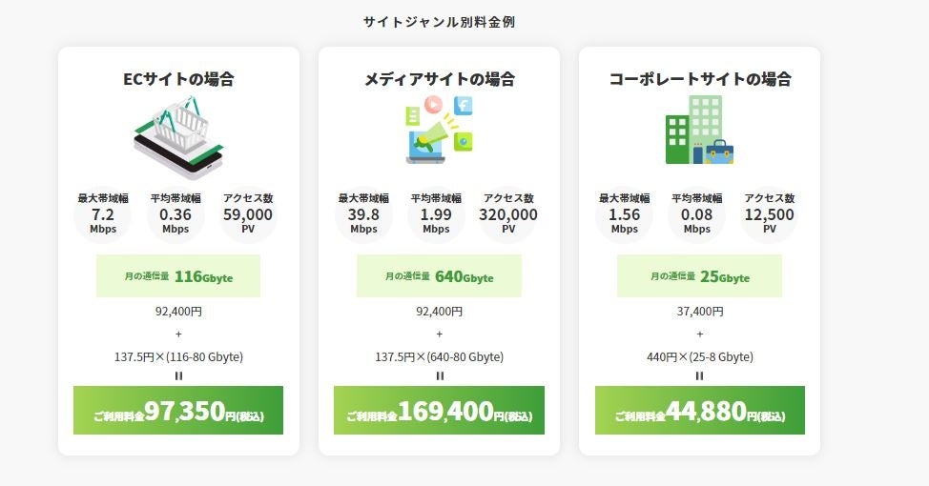Click the corporate site 1.56 Mbps bandwidth circle

pos(625,214)
